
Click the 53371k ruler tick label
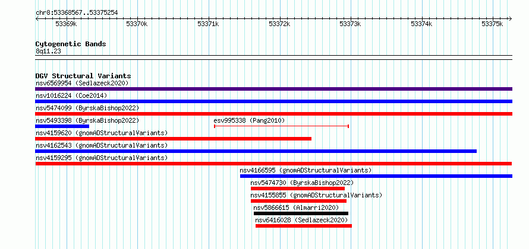click(208, 24)
